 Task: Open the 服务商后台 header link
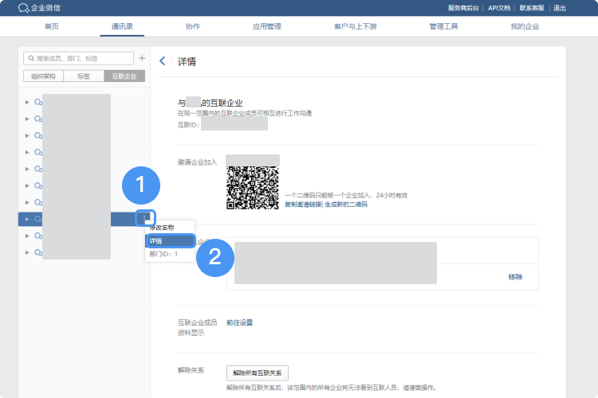click(463, 8)
